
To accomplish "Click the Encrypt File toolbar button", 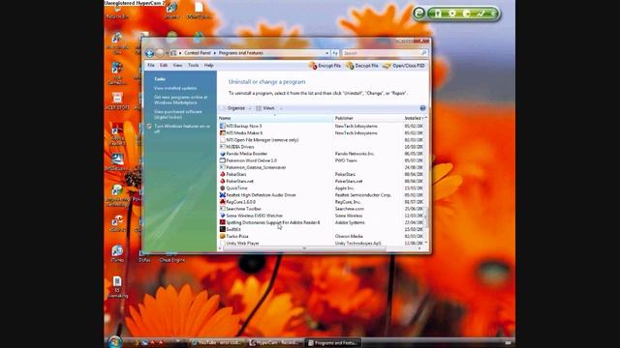I will click(x=325, y=66).
